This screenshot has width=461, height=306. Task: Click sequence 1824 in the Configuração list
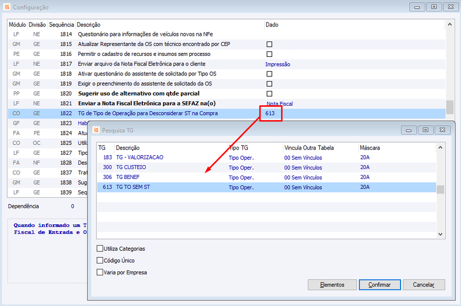(x=66, y=133)
